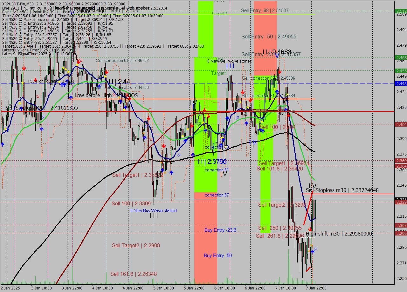Click the "5 Jan 10:00" time label
Screen dimensions: 407x292
click(163, 288)
